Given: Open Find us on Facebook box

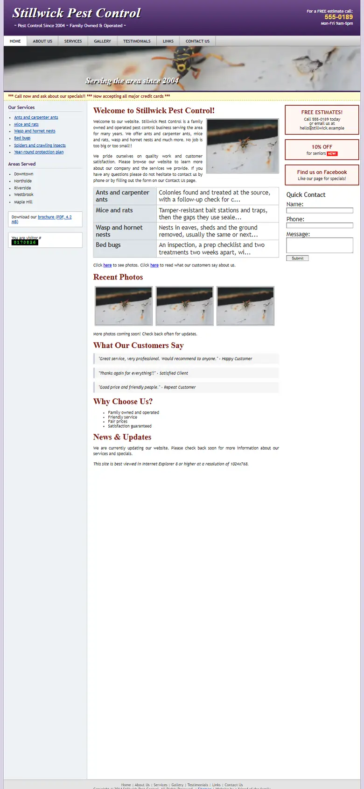Looking at the screenshot, I should pyautogui.click(x=322, y=175).
